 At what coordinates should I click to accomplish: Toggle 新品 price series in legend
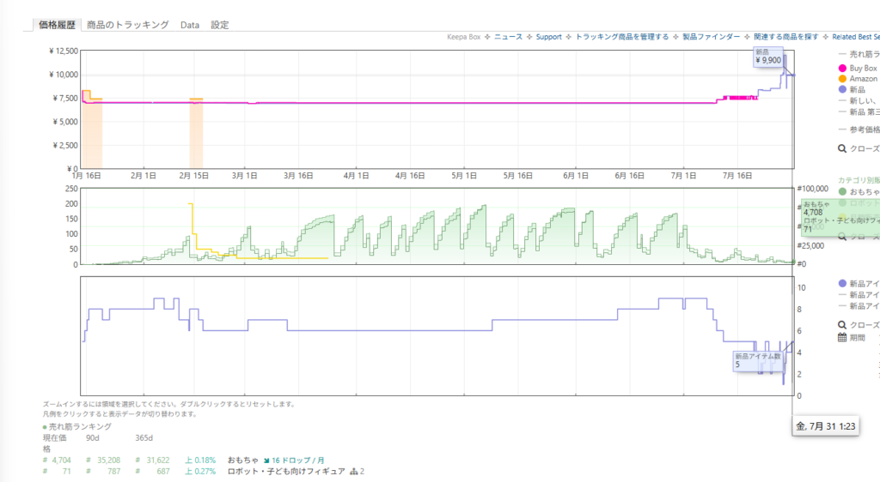pyautogui.click(x=857, y=89)
